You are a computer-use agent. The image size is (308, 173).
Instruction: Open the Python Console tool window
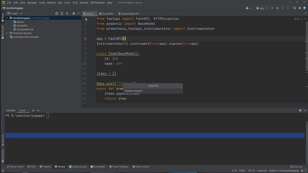[x=141, y=167]
